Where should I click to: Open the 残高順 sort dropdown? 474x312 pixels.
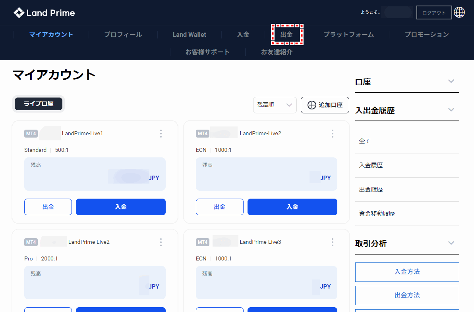[x=275, y=105]
